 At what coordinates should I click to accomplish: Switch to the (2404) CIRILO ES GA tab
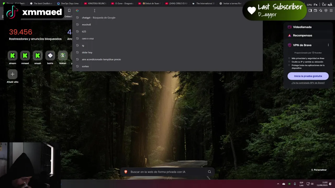[x=176, y=3]
